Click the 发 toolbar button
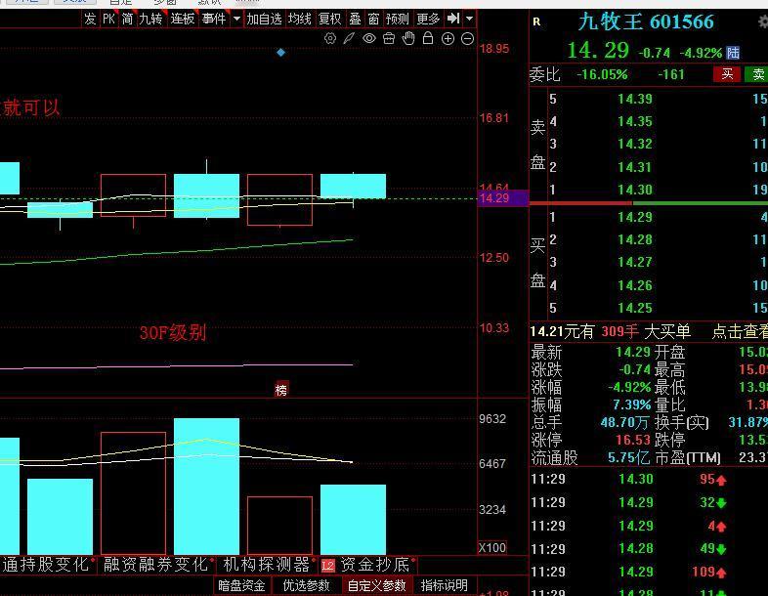768x596 pixels. (x=90, y=19)
